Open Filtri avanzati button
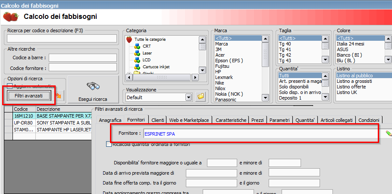Image resolution: width=392 pixels, height=194 pixels. pos(29,96)
